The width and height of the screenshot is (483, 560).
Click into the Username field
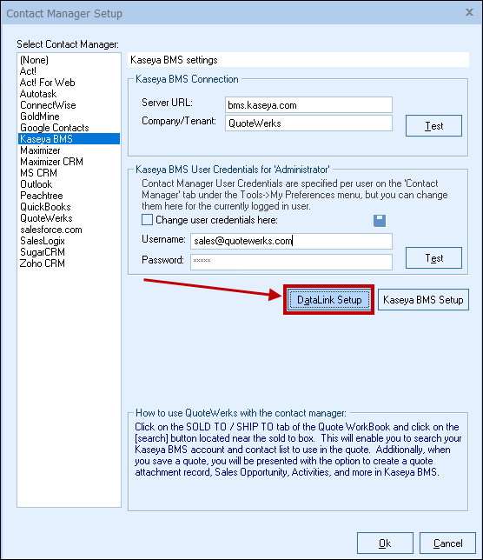(x=291, y=241)
